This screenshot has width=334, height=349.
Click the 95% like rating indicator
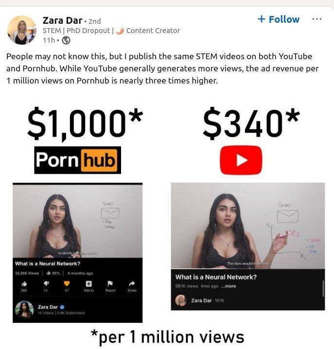pos(53,273)
